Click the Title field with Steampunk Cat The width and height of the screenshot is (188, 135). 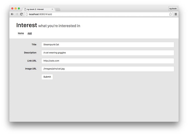[107, 45]
